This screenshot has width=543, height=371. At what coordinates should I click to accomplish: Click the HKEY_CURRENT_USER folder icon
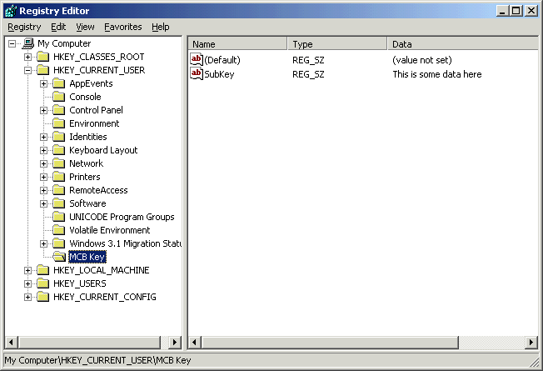43,70
